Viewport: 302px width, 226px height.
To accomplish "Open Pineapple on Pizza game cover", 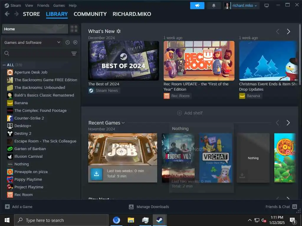I will point(285,158).
